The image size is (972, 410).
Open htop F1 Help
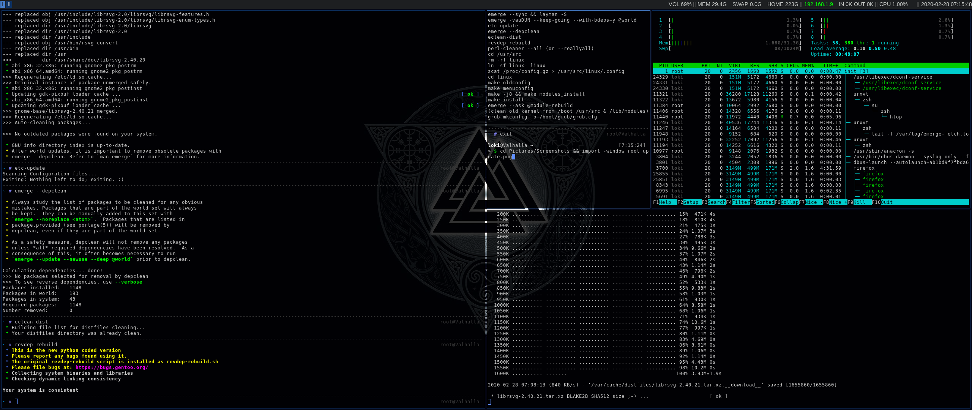[x=665, y=202]
